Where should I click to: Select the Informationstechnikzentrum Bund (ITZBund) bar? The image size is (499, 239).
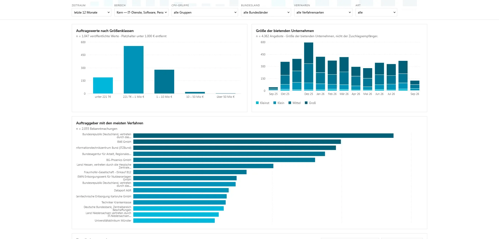pos(235,148)
